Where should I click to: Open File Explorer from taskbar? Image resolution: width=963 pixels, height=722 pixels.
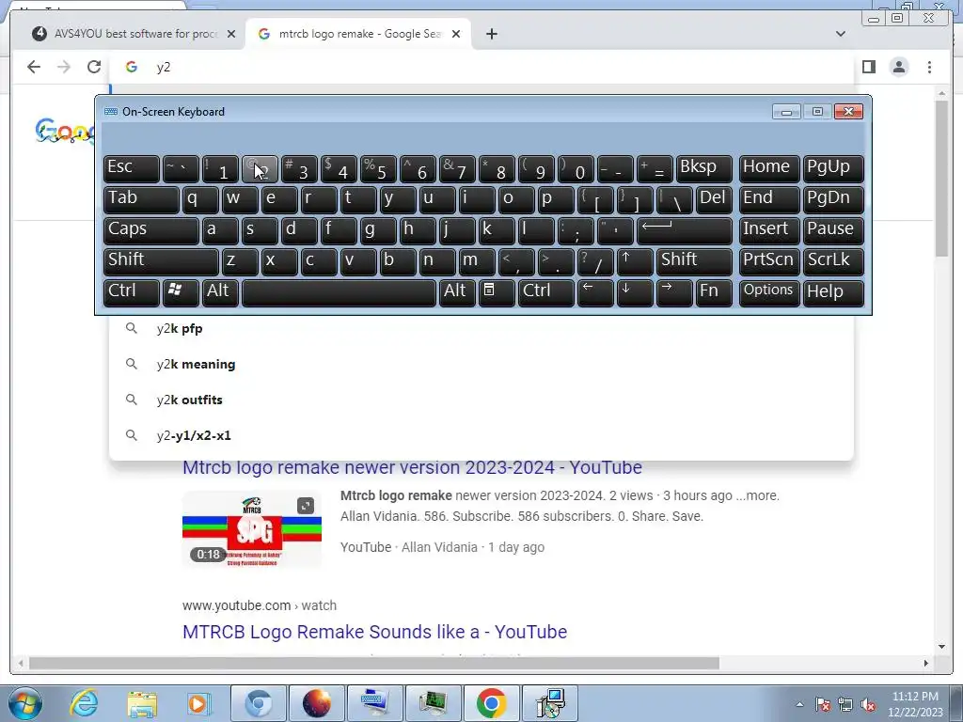tap(142, 703)
